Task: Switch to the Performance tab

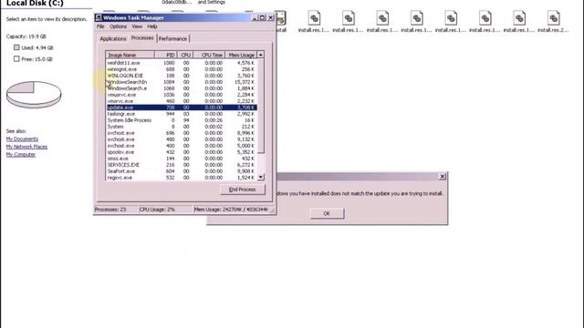Action: [172, 38]
